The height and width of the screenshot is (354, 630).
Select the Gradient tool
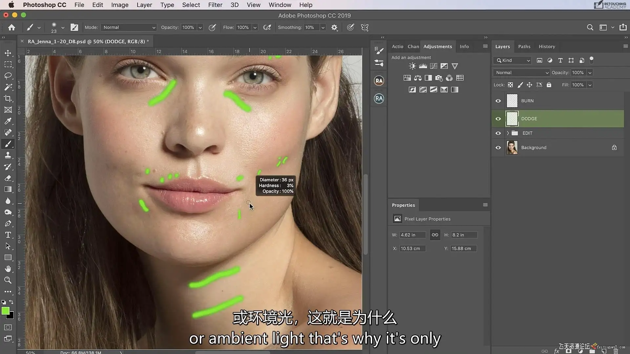click(x=8, y=189)
